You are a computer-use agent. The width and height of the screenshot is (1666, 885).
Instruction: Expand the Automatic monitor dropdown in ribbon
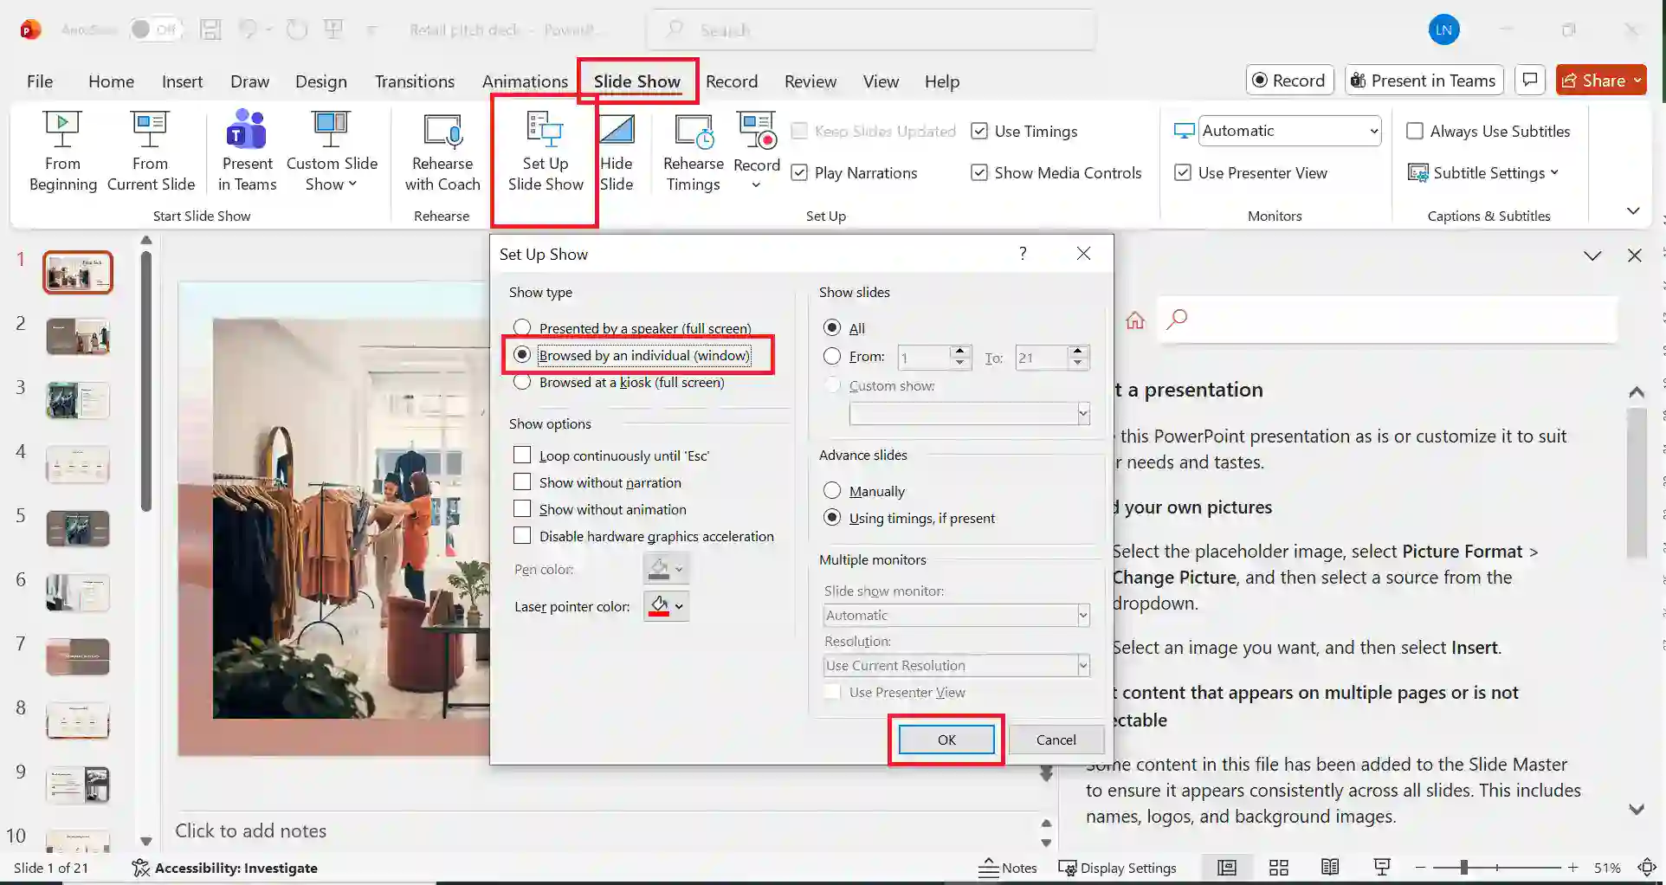(1373, 131)
